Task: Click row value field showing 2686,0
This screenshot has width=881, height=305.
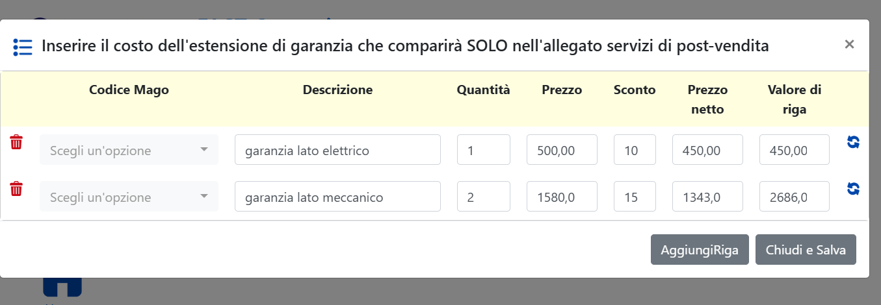Action: click(795, 197)
